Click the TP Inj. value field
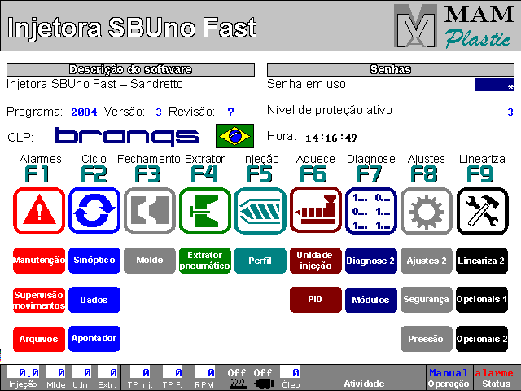This screenshot has width=521, height=391. [x=140, y=372]
